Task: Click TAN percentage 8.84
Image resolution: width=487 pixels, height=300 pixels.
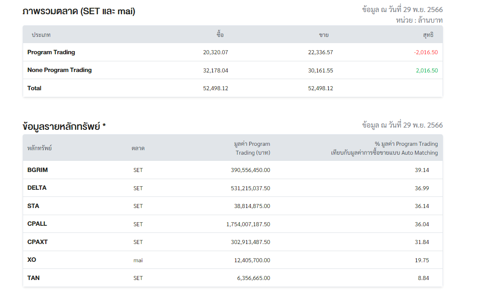Action: [423, 278]
